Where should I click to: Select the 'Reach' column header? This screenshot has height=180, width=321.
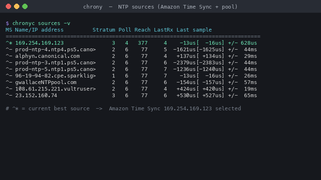pyautogui.click(x=142, y=30)
